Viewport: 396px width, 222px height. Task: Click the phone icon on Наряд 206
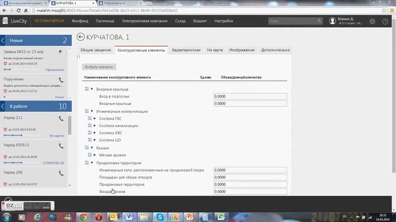point(61,173)
